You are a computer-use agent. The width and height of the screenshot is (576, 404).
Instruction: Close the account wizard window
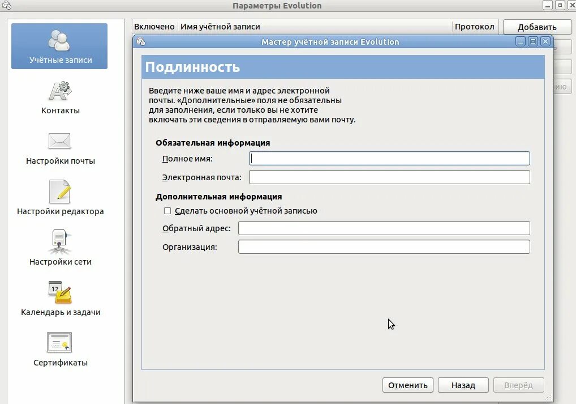(545, 41)
